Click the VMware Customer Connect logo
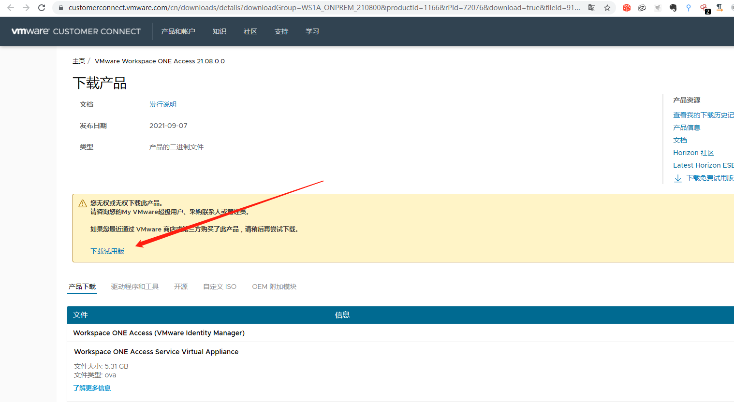This screenshot has height=402, width=734. pyautogui.click(x=76, y=31)
